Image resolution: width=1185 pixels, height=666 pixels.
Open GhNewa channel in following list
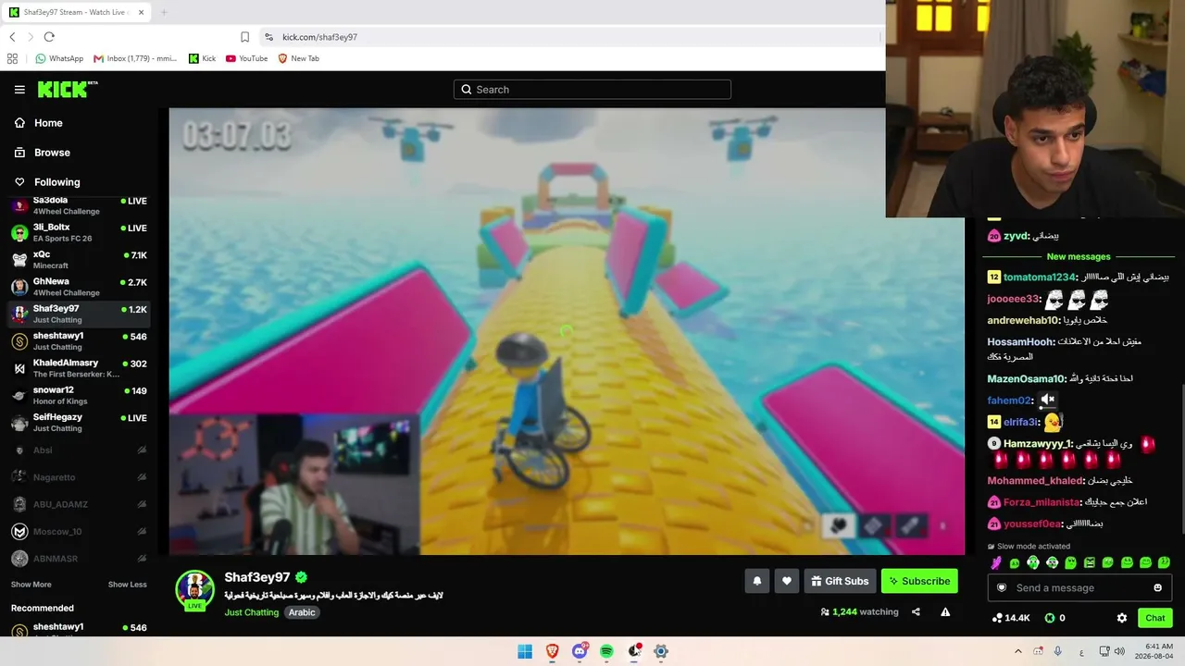click(x=80, y=287)
